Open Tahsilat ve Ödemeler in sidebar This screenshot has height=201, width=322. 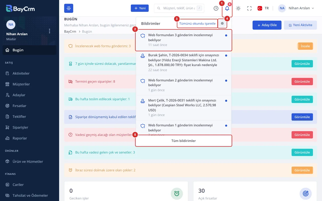[29, 195]
